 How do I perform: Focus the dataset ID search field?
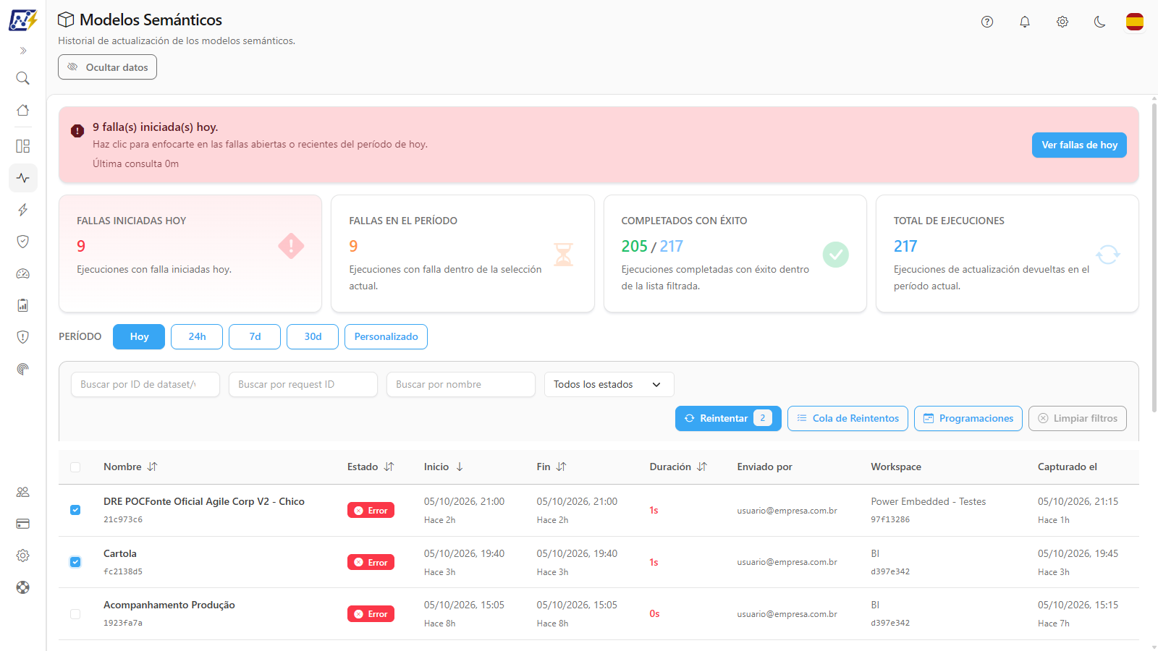145,385
